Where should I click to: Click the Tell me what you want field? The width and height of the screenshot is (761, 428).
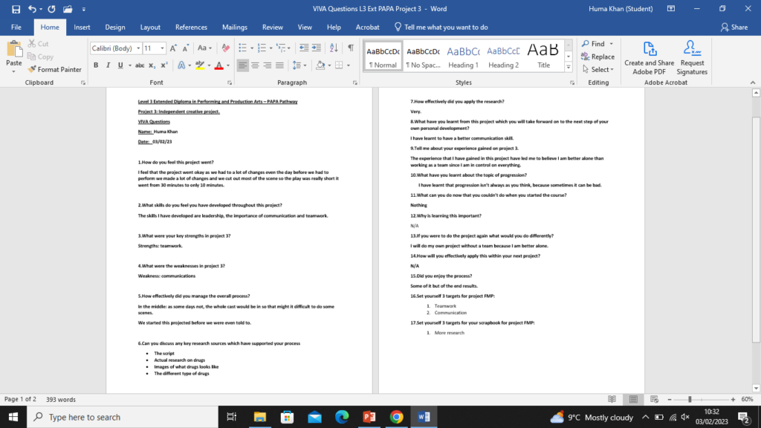coord(446,27)
